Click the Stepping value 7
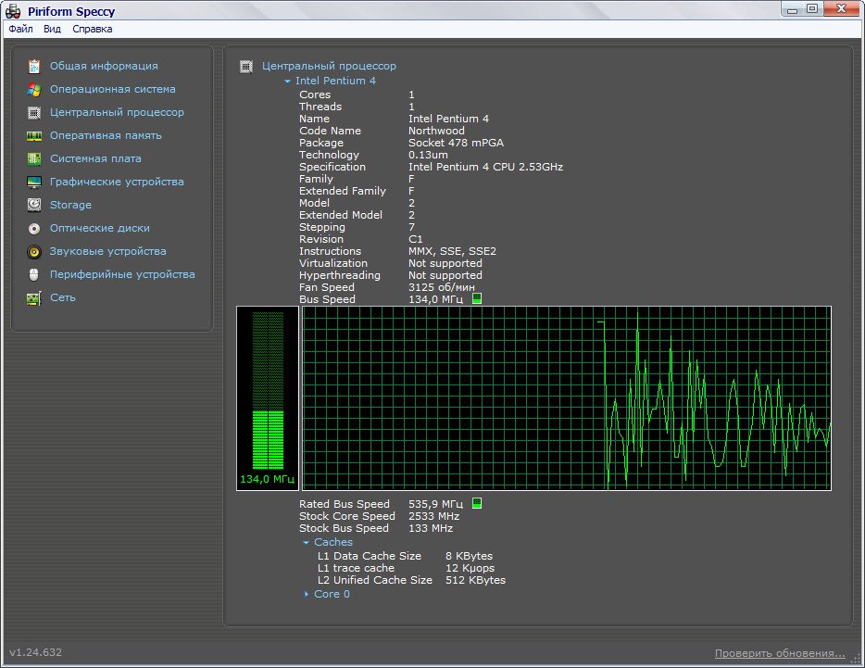Viewport: 865px width, 668px height. [411, 227]
